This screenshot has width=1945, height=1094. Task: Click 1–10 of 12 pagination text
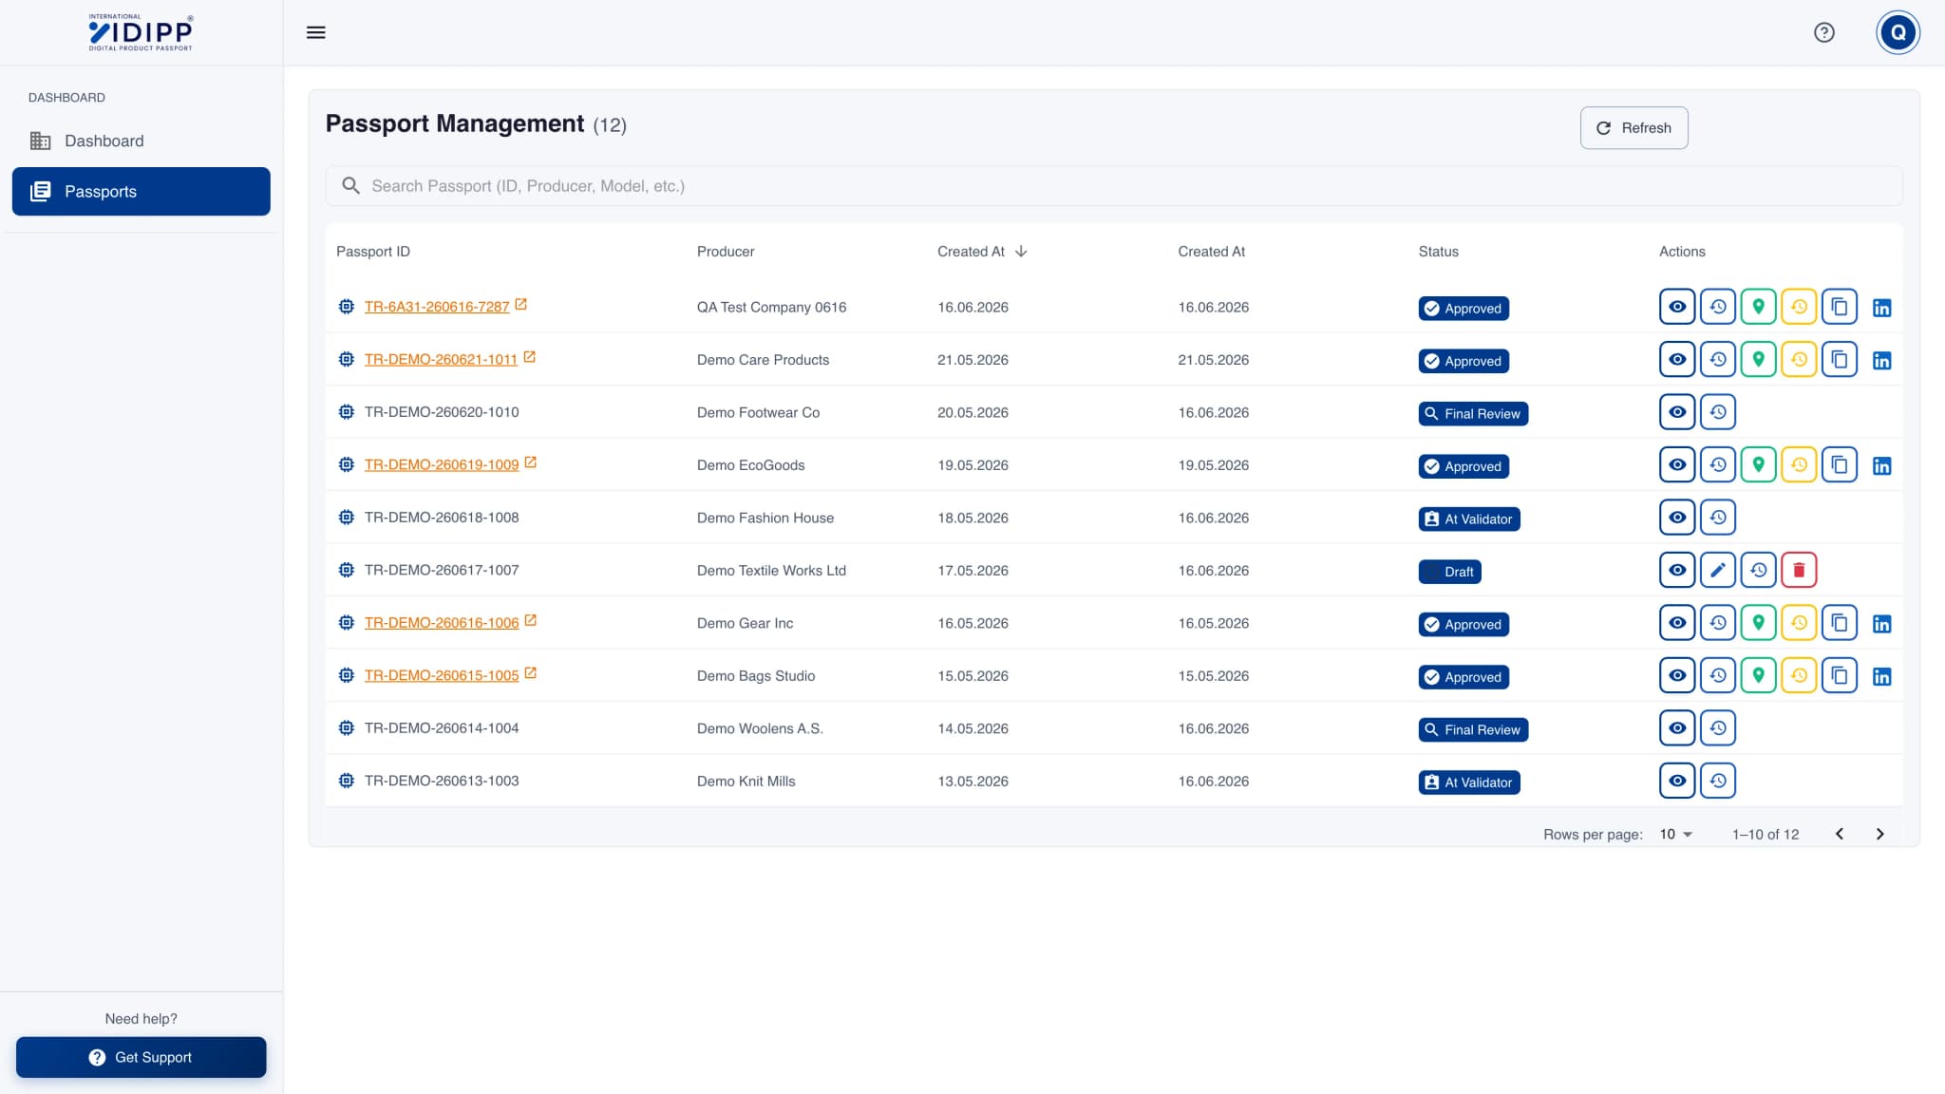tap(1766, 835)
